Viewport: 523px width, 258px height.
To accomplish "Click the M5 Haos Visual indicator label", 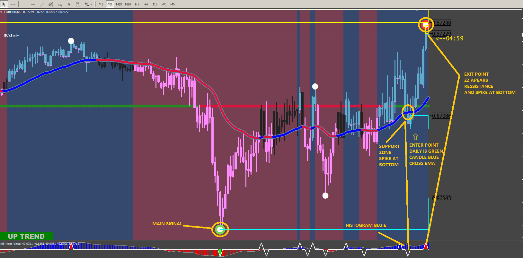I will pyautogui.click(x=40, y=244).
